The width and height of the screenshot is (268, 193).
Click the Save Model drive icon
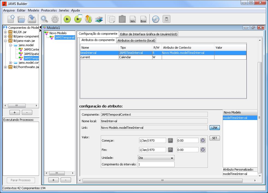32,19
